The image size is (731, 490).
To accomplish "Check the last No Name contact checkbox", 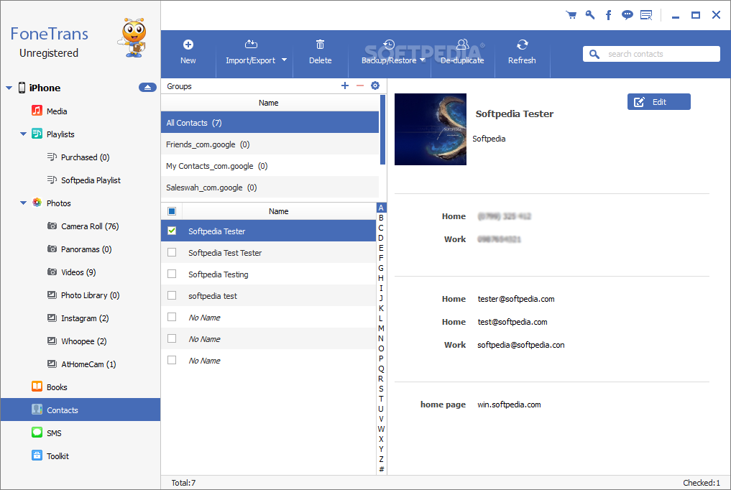I will coord(172,360).
